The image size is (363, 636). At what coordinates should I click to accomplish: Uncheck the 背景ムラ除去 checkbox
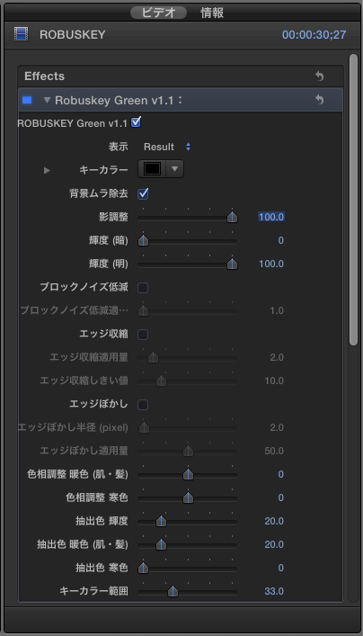pyautogui.click(x=143, y=193)
